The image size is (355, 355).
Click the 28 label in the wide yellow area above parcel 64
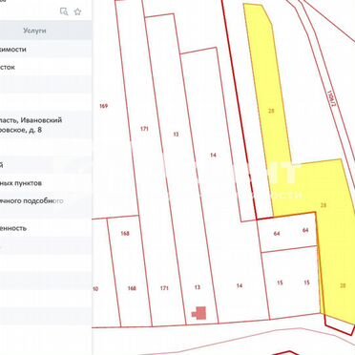[324, 205]
